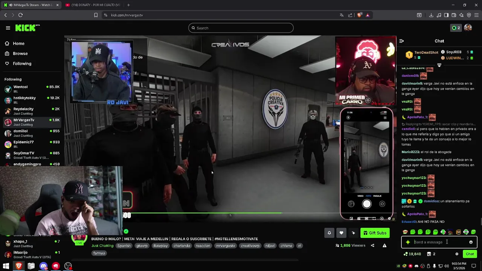The width and height of the screenshot is (482, 271).
Task: Bookmark this page with the bookmark icon
Action: pyautogui.click(x=96, y=15)
